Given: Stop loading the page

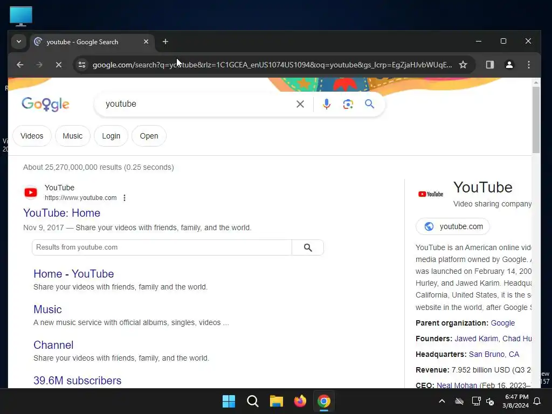Looking at the screenshot, I should [59, 65].
